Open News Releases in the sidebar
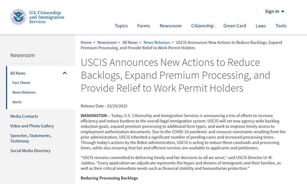Screen dimensions: 307x184 (x=24, y=92)
